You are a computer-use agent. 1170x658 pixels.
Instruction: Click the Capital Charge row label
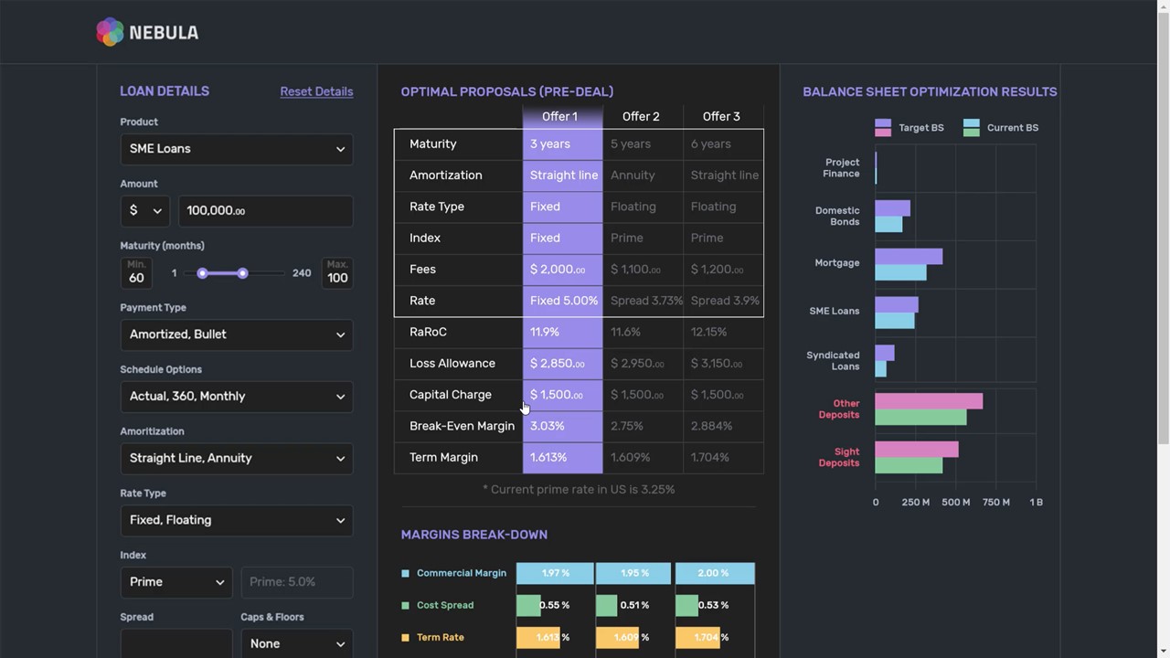(x=451, y=395)
